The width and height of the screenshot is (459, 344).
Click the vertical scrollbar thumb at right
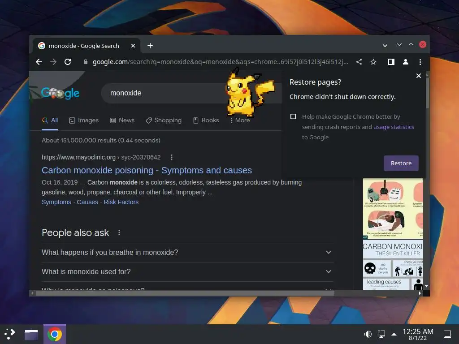(x=427, y=92)
